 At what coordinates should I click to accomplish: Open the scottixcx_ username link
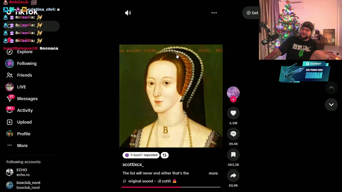pos(133,165)
